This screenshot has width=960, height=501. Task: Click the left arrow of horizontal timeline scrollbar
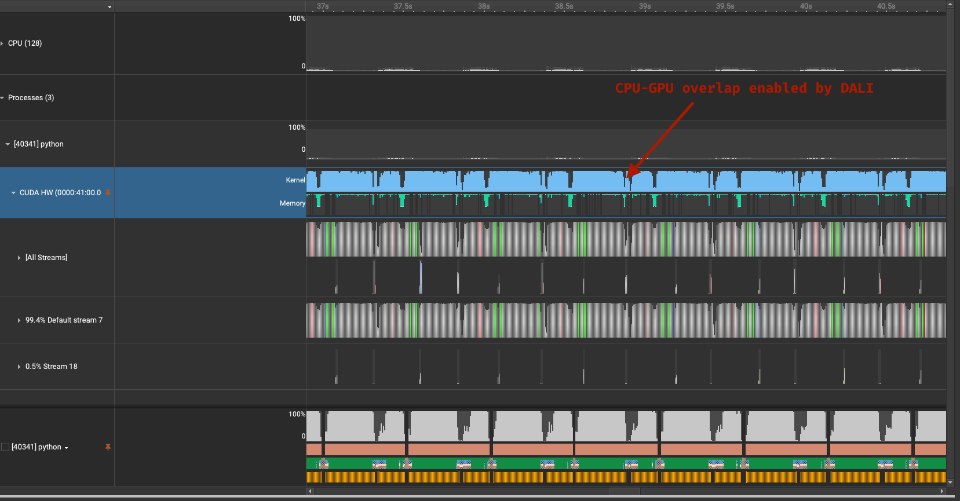pos(310,491)
